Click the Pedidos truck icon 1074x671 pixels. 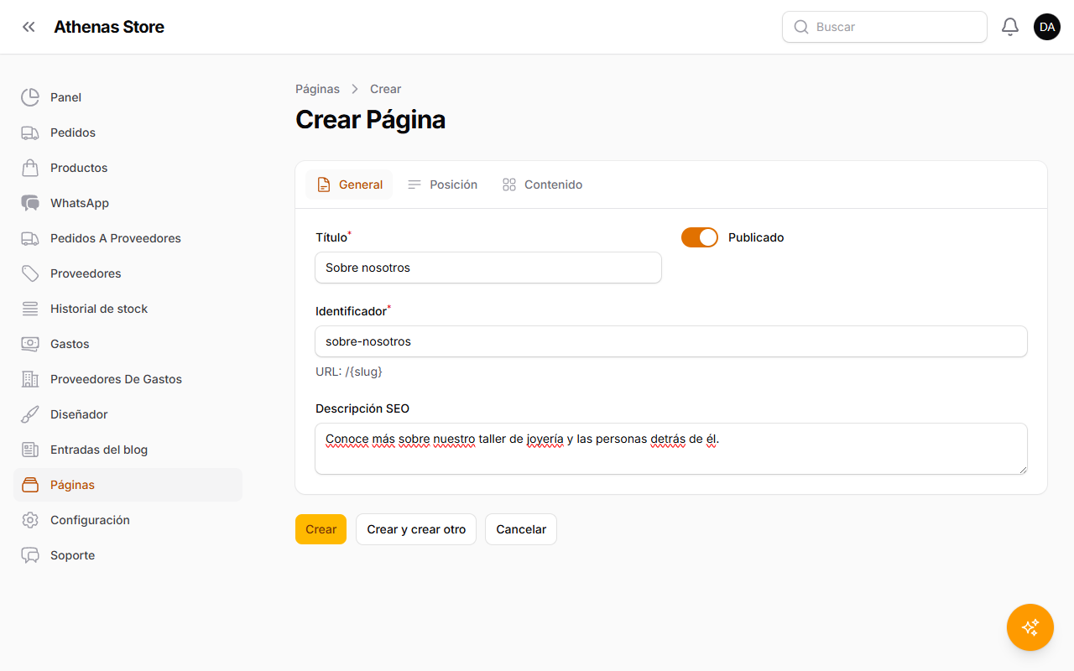click(x=30, y=133)
